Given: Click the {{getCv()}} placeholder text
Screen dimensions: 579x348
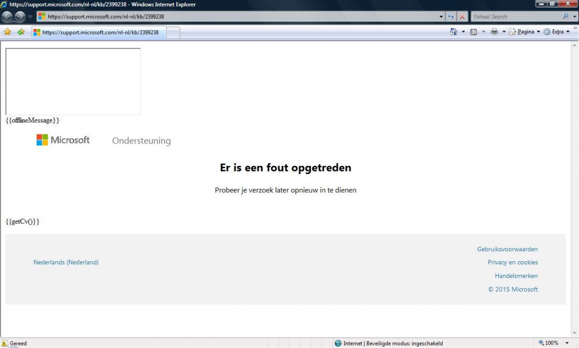Looking at the screenshot, I should (x=22, y=221).
